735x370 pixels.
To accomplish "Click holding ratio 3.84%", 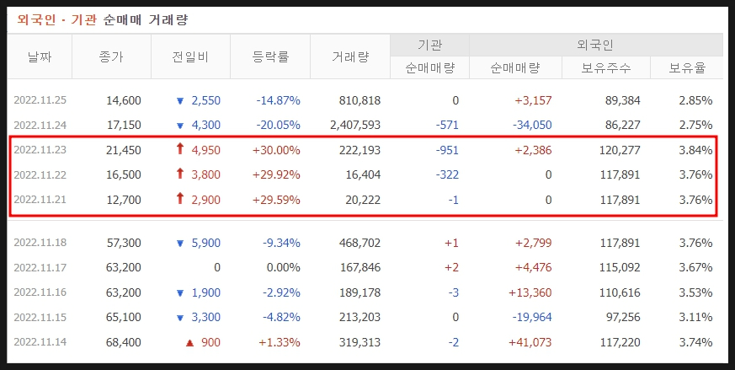I will (698, 150).
